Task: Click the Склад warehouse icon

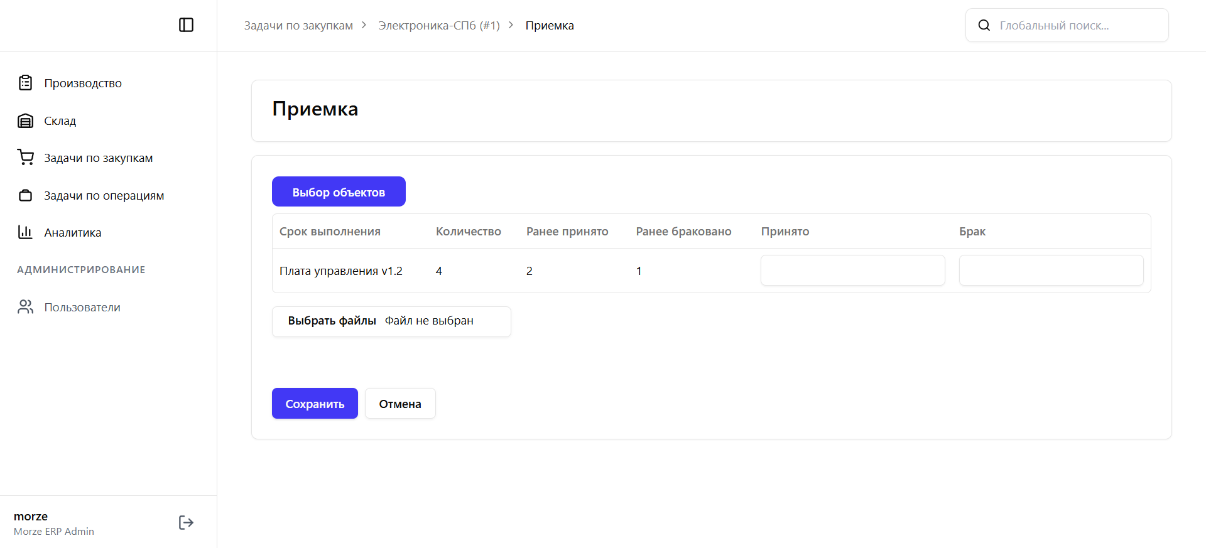Action: (x=25, y=121)
